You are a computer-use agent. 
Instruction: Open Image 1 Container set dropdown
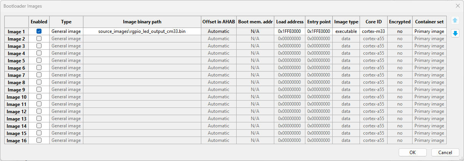429,31
